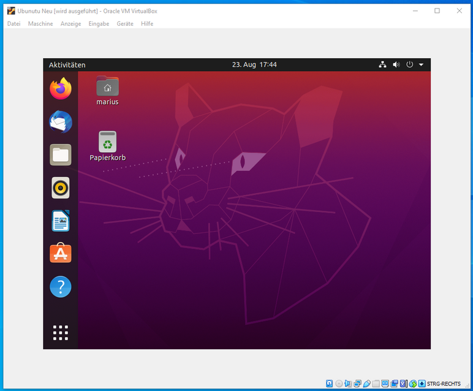Viewport: 473px width, 391px height.
Task: Open the clock calendar at 23. Aug 17:44
Action: point(254,65)
